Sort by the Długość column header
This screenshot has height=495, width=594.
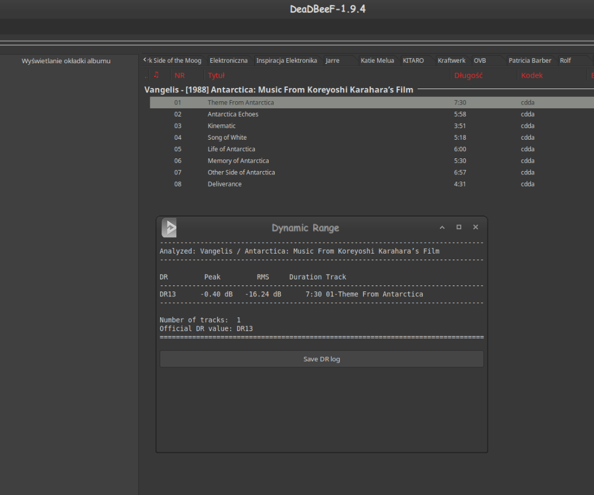(x=468, y=75)
